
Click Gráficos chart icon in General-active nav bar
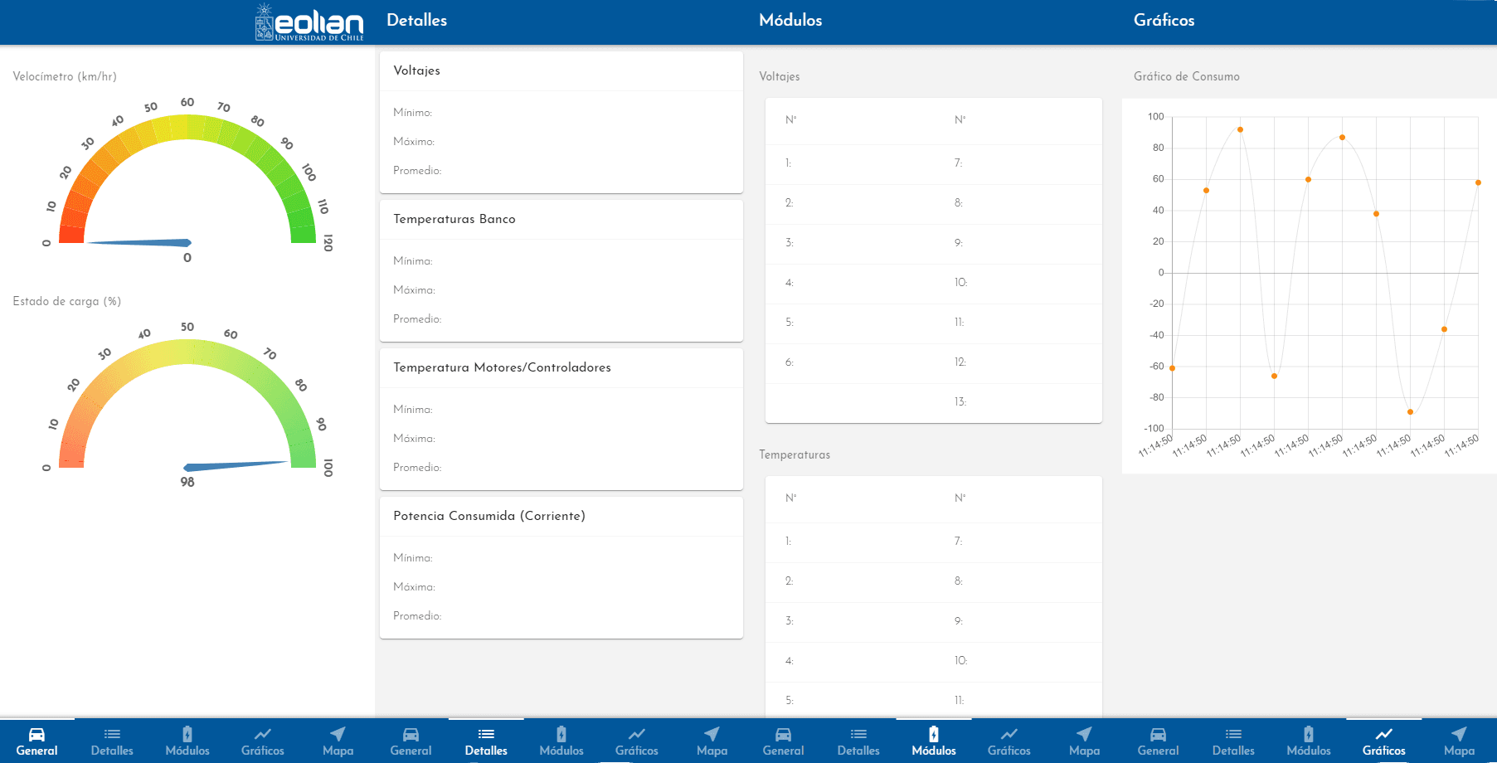tap(262, 734)
